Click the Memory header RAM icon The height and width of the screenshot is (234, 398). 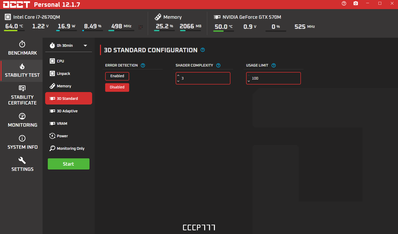click(x=158, y=17)
